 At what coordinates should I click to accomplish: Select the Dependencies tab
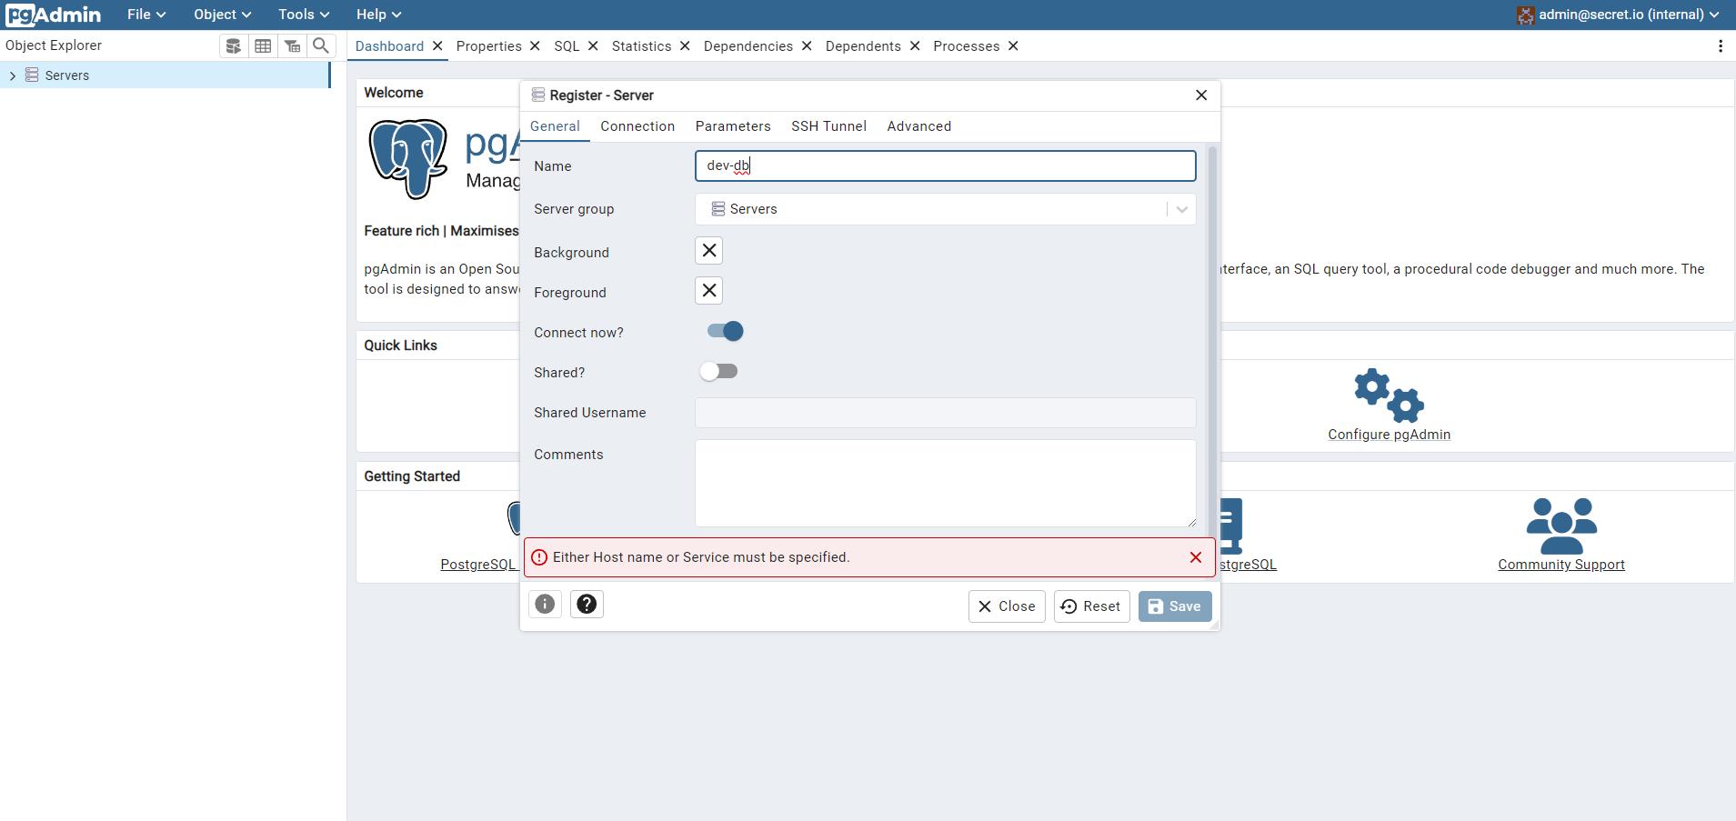coord(748,46)
